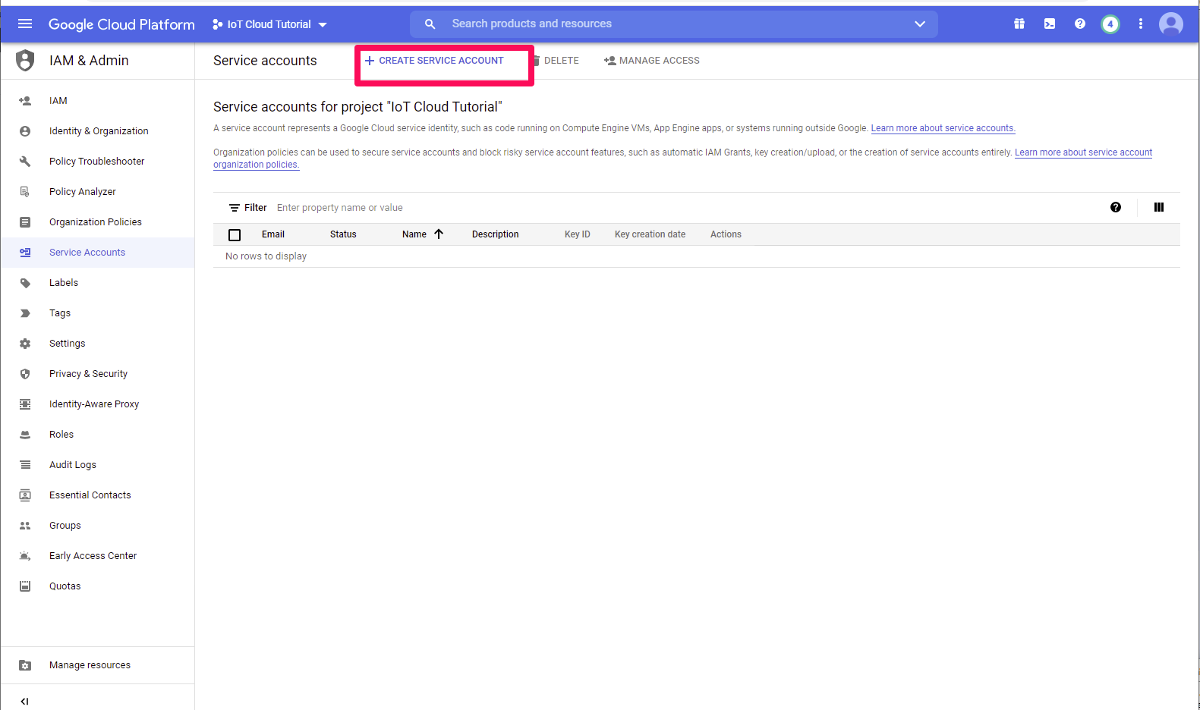Click Manage resources link
This screenshot has width=1200, height=710.
pos(90,665)
